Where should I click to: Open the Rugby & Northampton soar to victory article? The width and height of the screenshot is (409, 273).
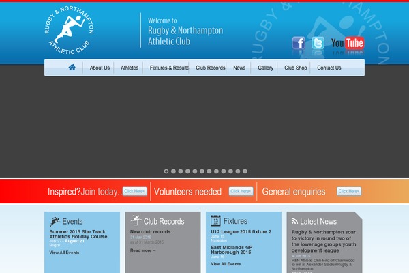pos(324,241)
